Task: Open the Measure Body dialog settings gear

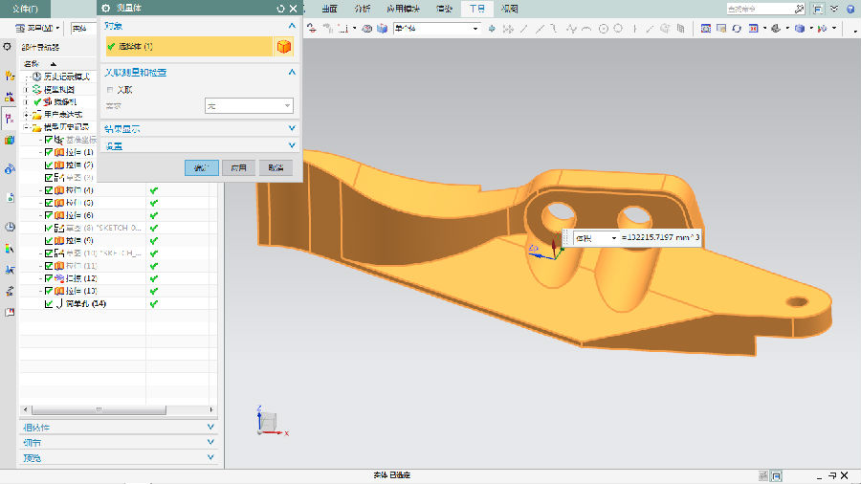Action: [106, 8]
